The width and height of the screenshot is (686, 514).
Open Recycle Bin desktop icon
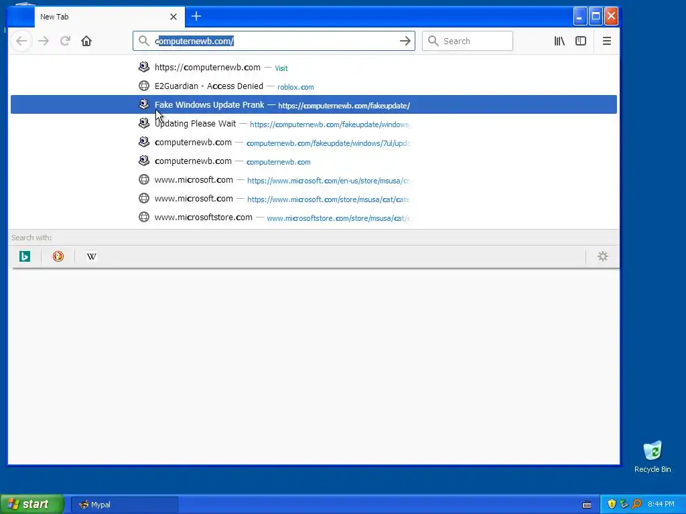coord(653,457)
